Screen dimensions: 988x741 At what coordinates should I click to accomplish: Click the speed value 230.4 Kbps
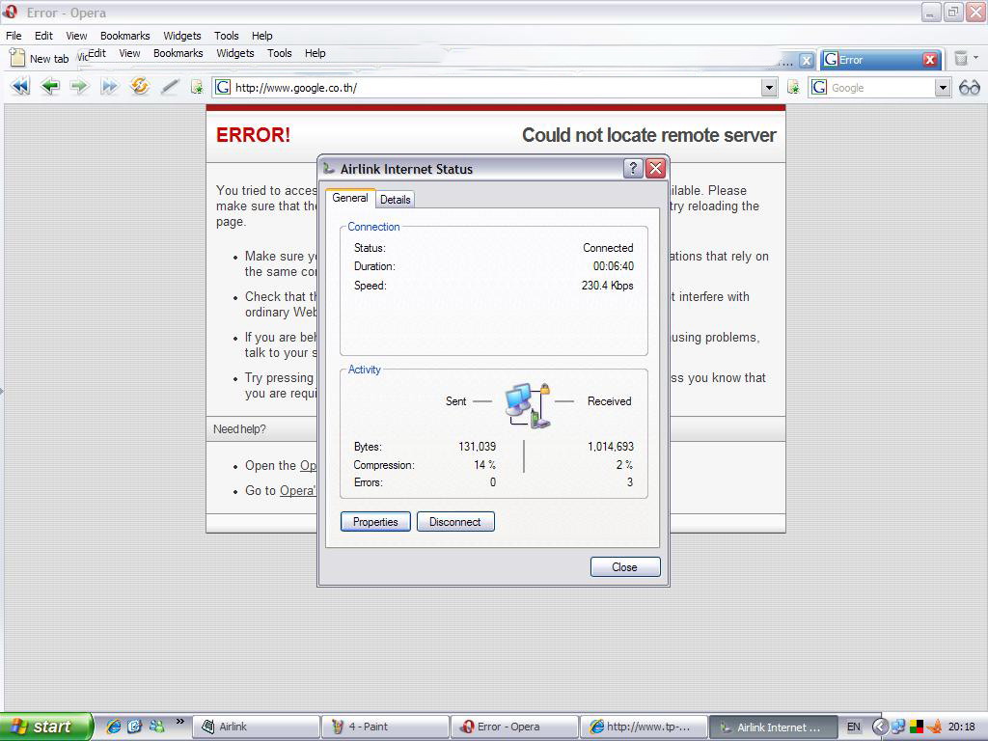tap(608, 285)
